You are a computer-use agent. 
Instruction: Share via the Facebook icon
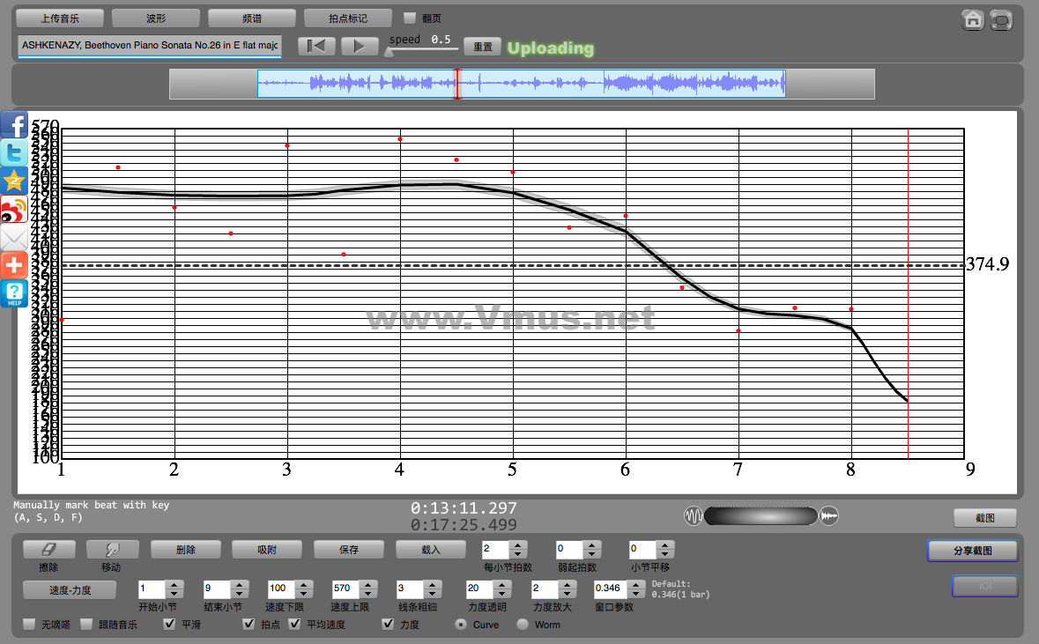coord(14,126)
